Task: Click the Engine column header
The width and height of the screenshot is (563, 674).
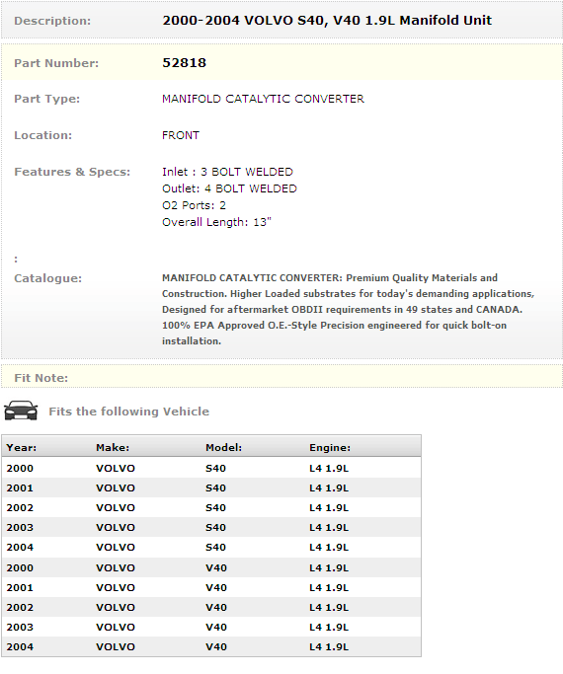Action: pyautogui.click(x=330, y=447)
